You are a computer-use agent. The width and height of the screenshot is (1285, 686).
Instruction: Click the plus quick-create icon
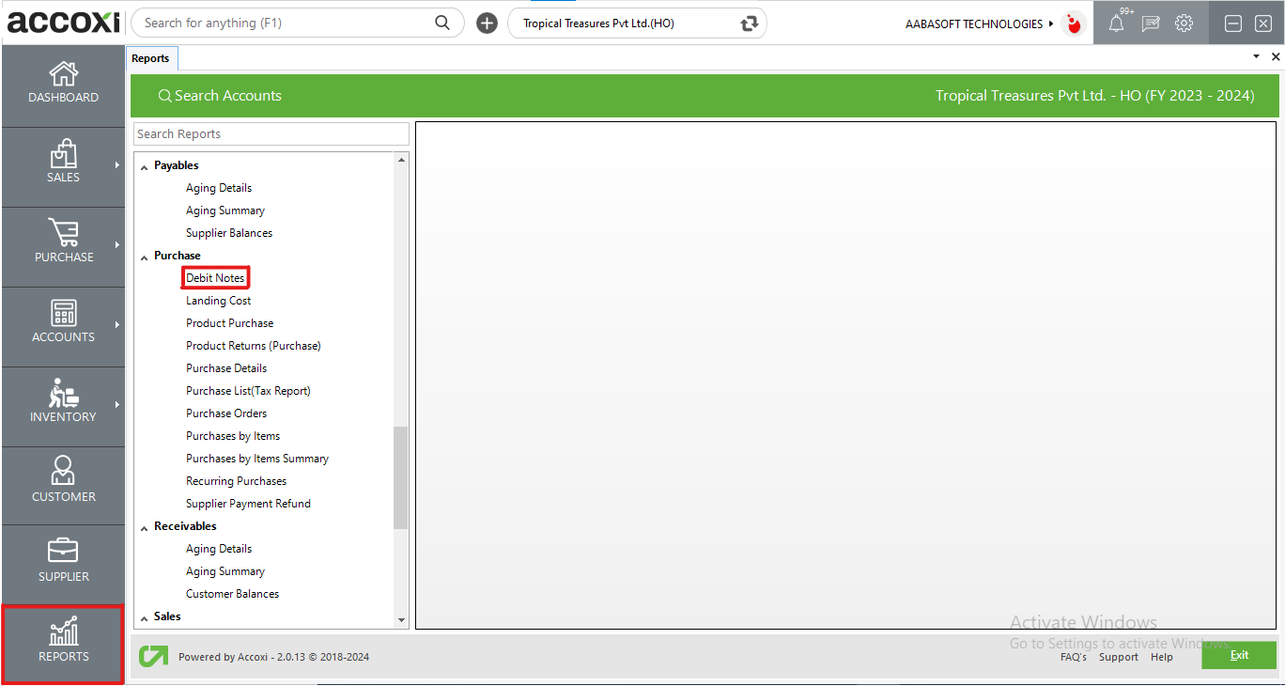[x=487, y=23]
